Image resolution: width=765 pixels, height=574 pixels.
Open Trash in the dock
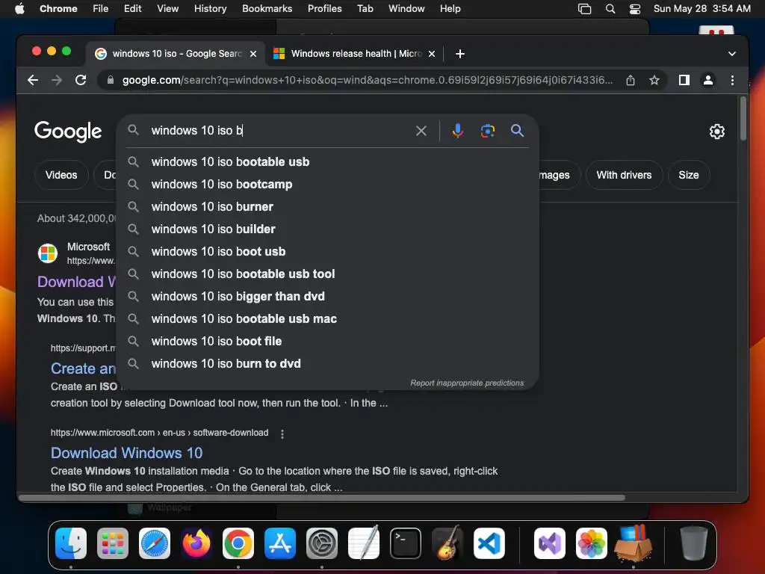[x=693, y=543]
